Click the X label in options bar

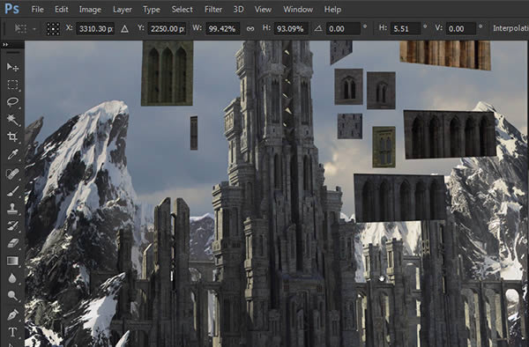69,28
